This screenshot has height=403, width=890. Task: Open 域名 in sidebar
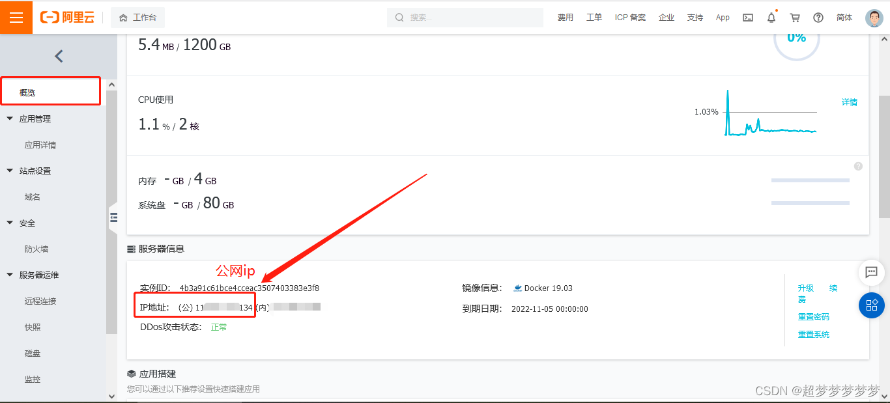pyautogui.click(x=33, y=197)
